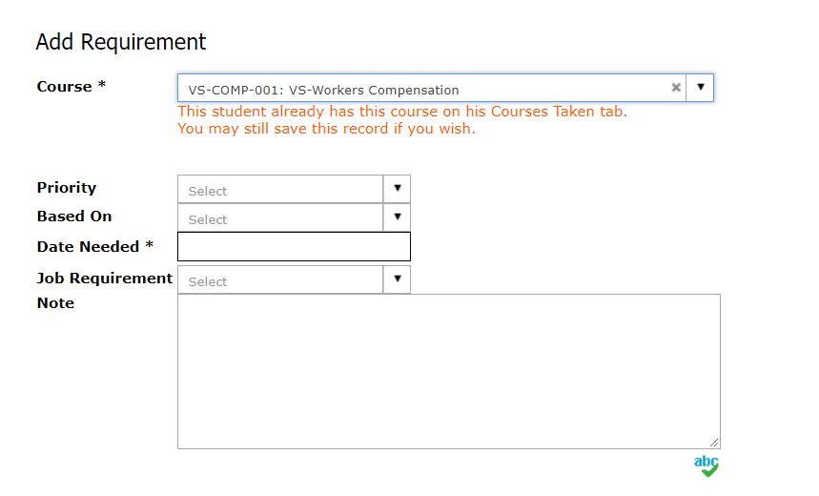Click into the Date Needed field

294,247
